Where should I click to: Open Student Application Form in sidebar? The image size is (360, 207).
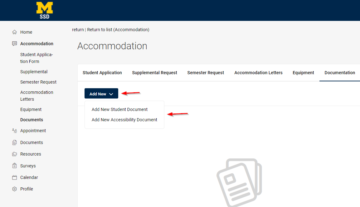tap(36, 58)
